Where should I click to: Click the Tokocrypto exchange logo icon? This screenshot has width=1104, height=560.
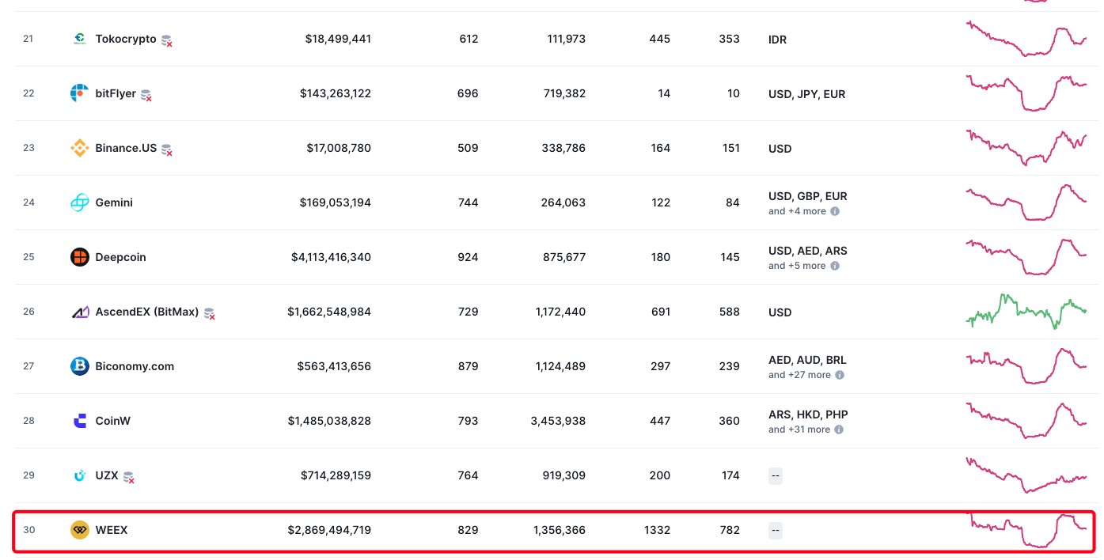click(x=79, y=39)
